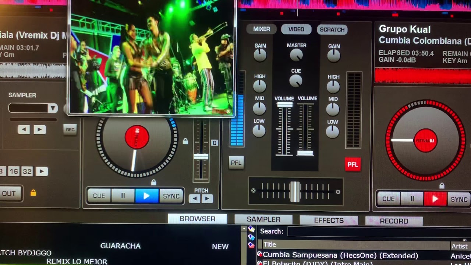Select the track Cumbia Sampuesana (HecsOne) (Extended)
471x265 pixels.
(x=340, y=255)
